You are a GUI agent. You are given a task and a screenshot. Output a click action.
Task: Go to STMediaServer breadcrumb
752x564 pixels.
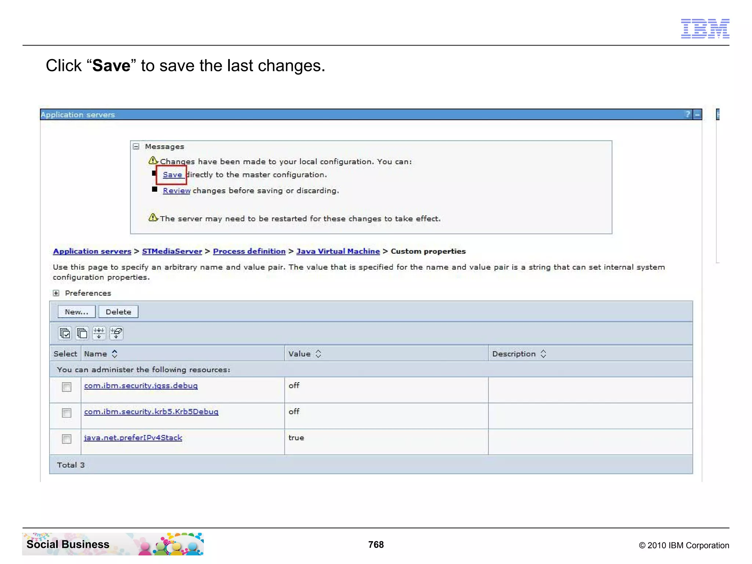click(172, 251)
